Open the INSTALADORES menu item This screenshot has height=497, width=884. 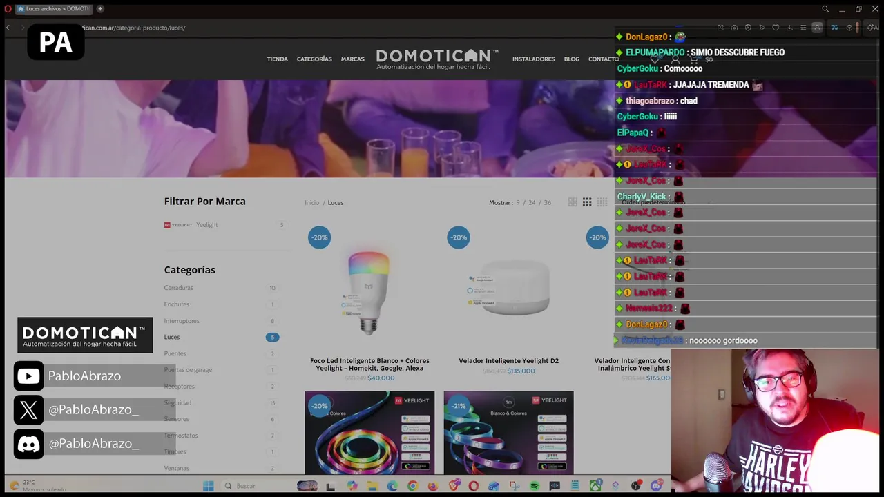point(533,59)
